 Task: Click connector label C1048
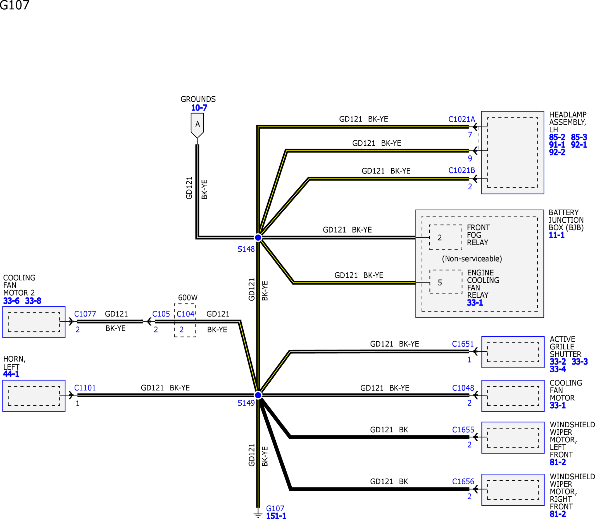coord(463,388)
